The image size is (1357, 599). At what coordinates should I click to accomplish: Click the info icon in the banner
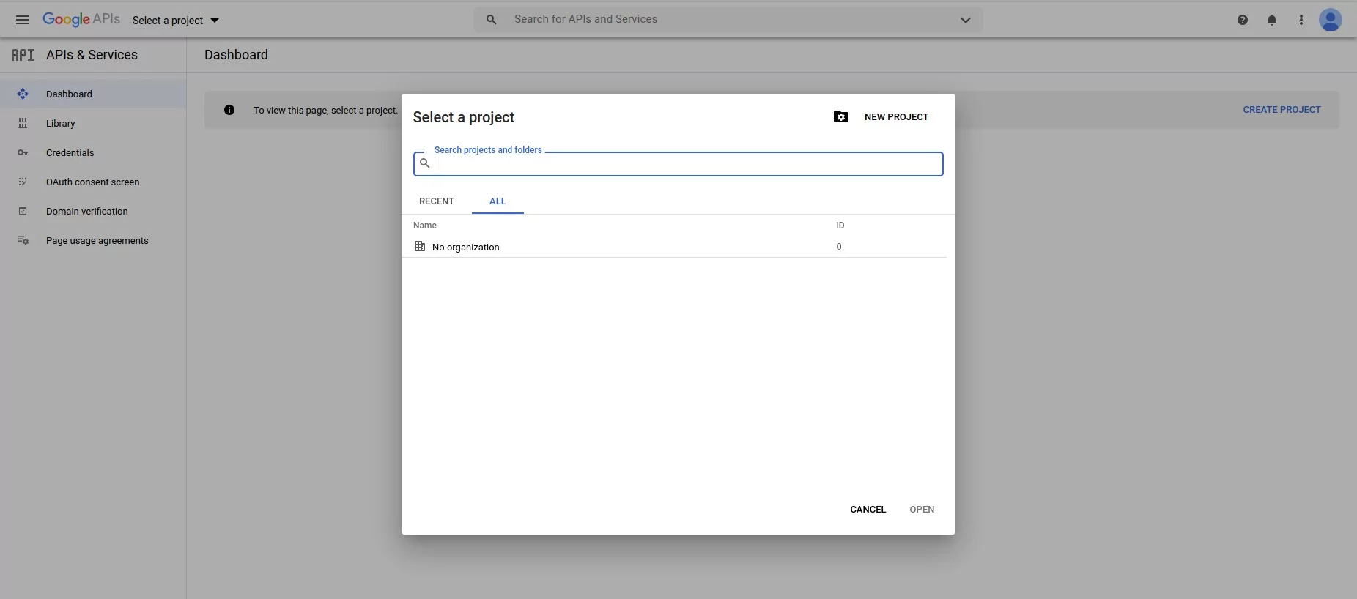click(229, 110)
